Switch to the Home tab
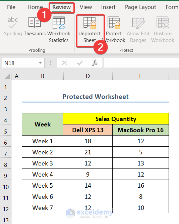The width and height of the screenshot is (179, 224). (35, 7)
